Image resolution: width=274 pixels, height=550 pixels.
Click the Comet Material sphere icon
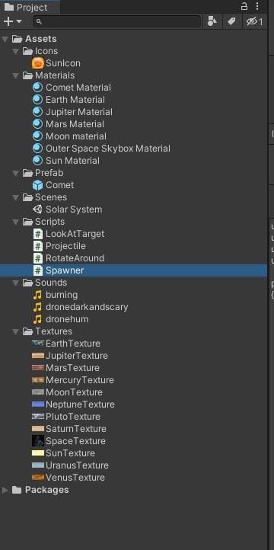(x=37, y=88)
